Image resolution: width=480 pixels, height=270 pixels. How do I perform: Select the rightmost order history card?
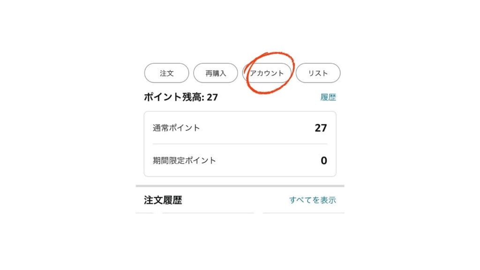(x=303, y=213)
